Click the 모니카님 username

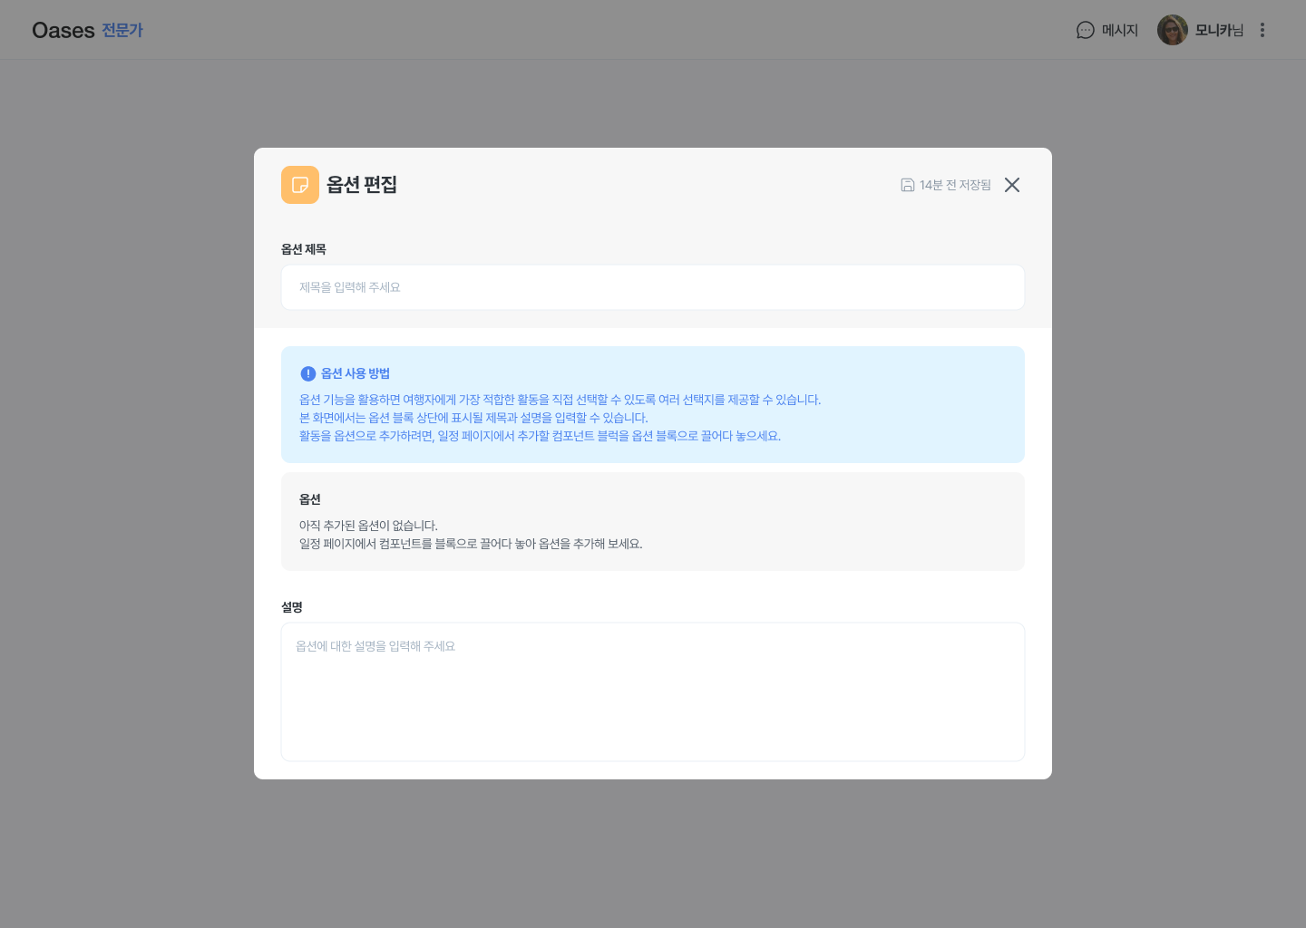point(1219,30)
